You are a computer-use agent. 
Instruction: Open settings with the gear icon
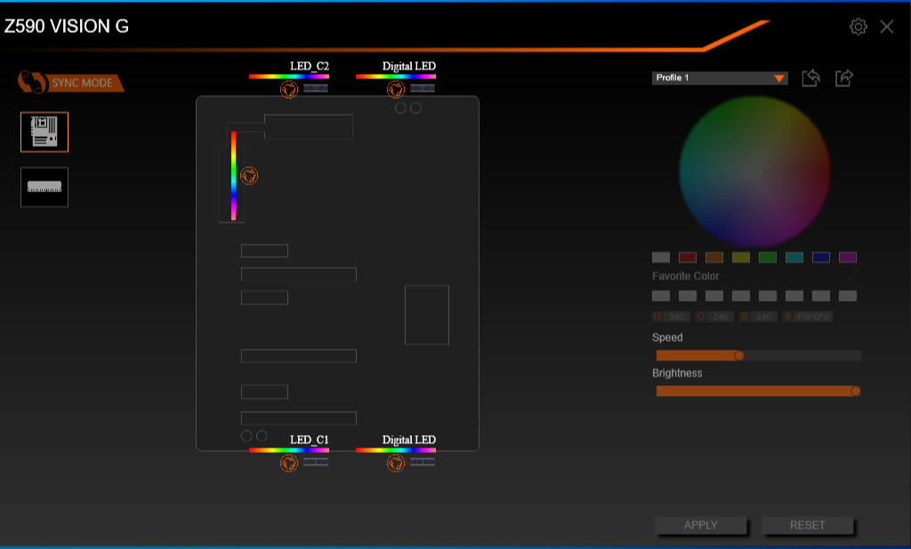click(859, 27)
